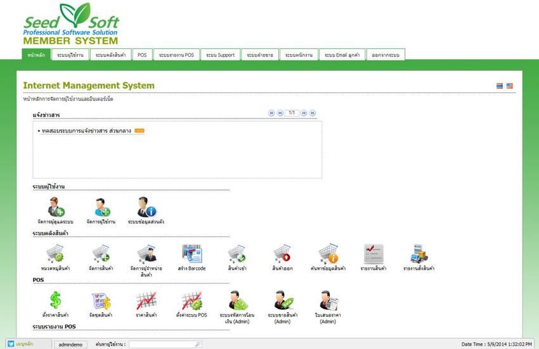Go to first news page
539x349 pixels.
point(271,113)
